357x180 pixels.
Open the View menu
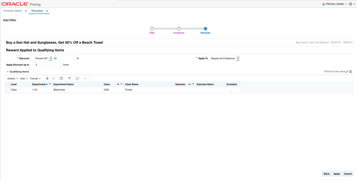24,79
